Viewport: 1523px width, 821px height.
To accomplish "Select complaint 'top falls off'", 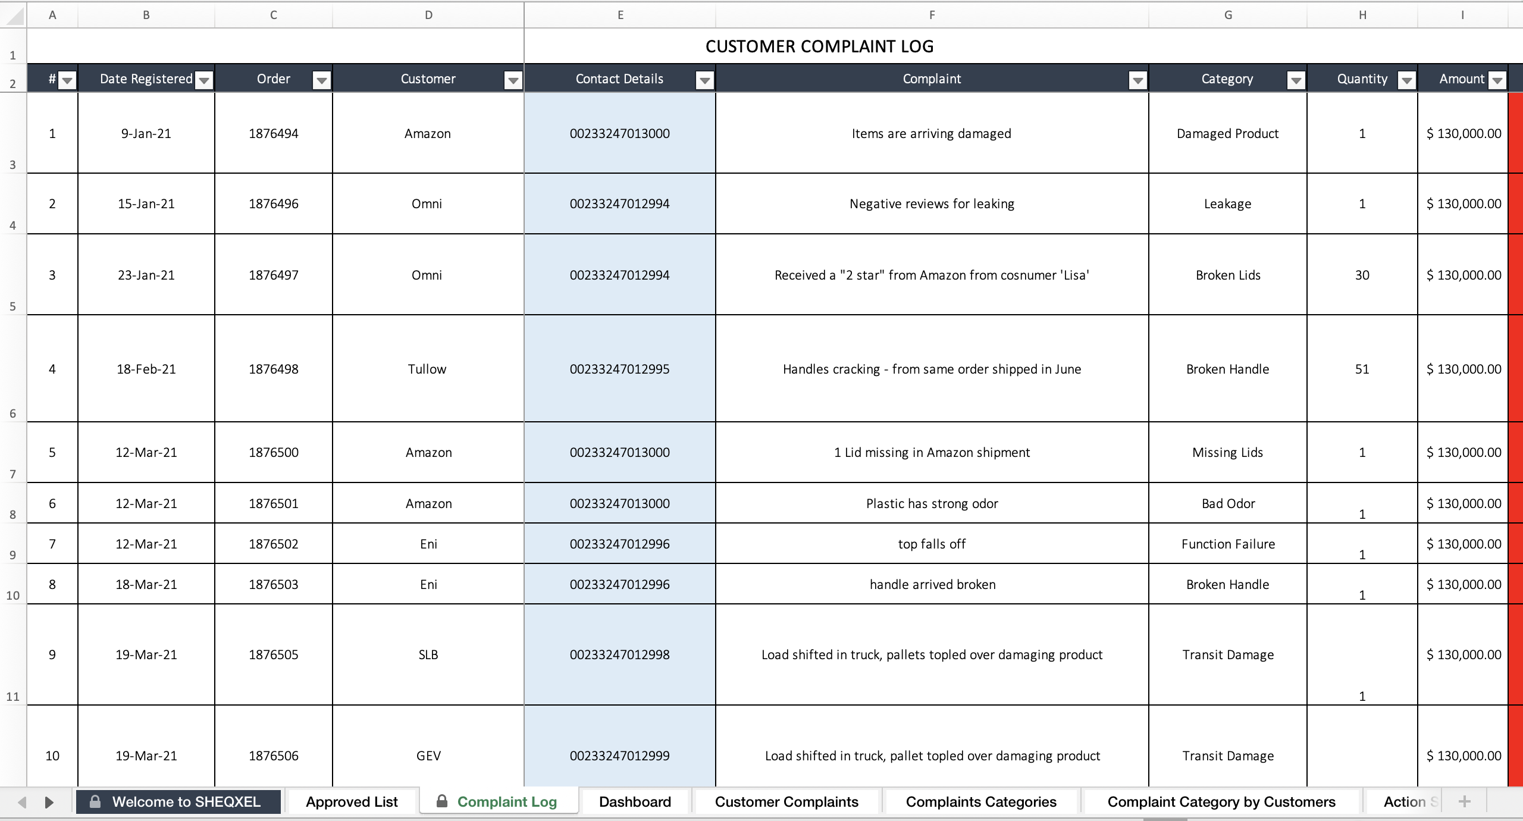I will pyautogui.click(x=932, y=544).
